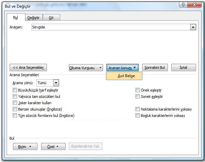This screenshot has height=162, width=205.
Task: Switch to the Bul tab
Action: coord(16,17)
